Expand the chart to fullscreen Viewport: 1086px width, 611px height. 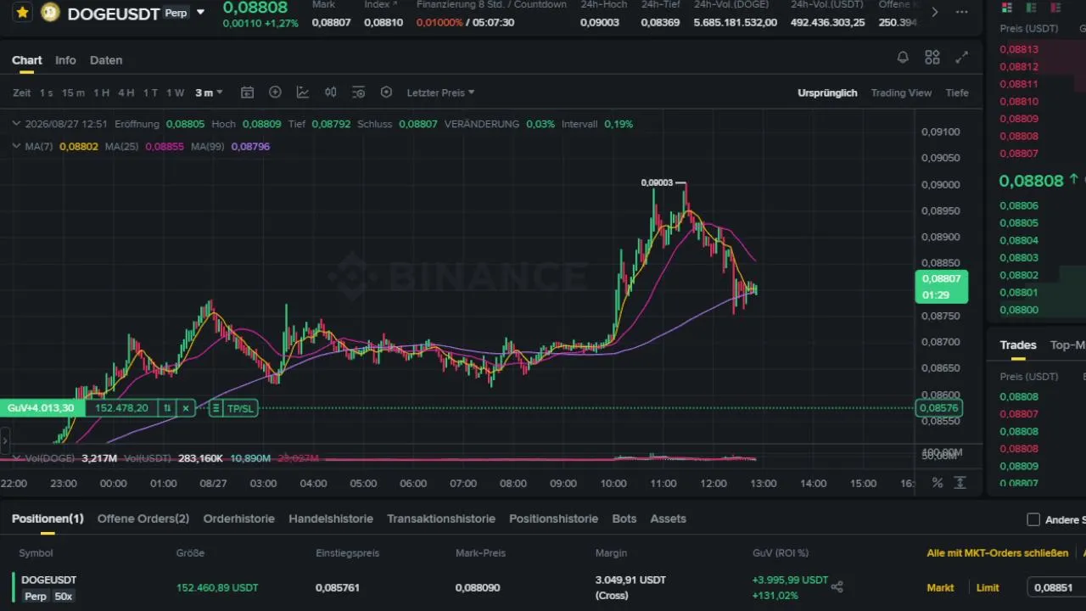point(961,58)
